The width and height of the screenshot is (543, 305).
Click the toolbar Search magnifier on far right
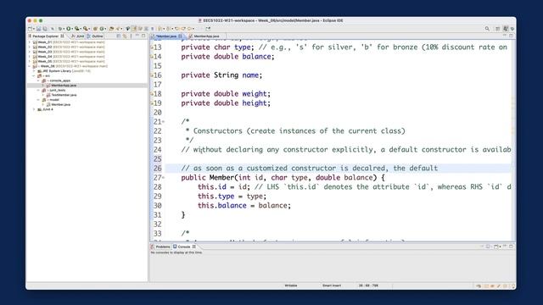[487, 29]
